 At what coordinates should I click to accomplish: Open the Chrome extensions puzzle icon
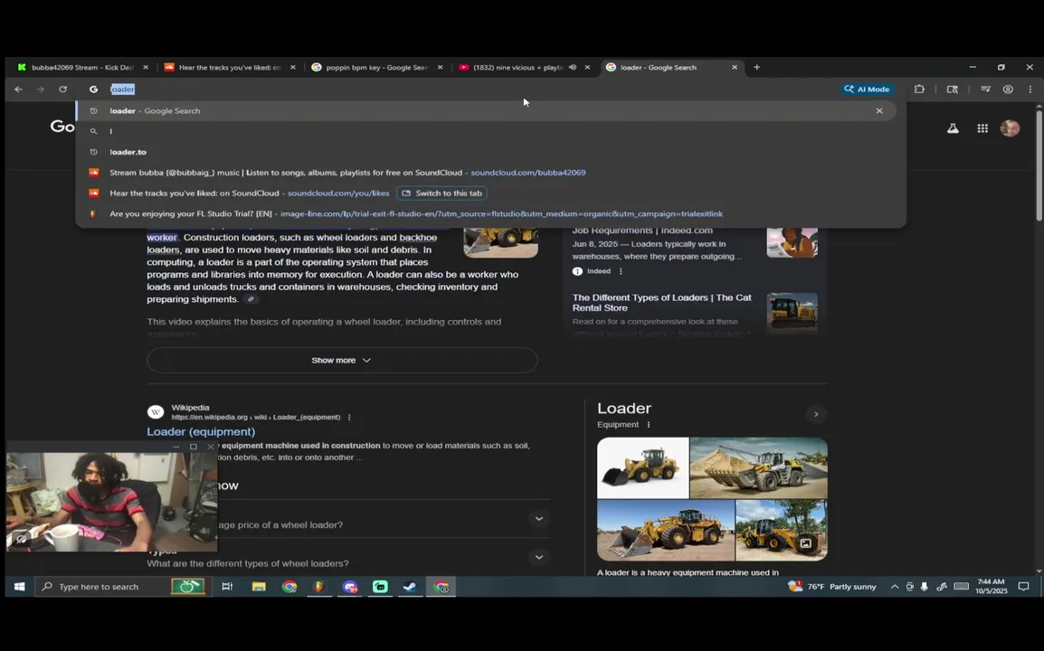click(x=919, y=90)
